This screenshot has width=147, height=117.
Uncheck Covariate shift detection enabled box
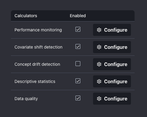click(x=78, y=46)
